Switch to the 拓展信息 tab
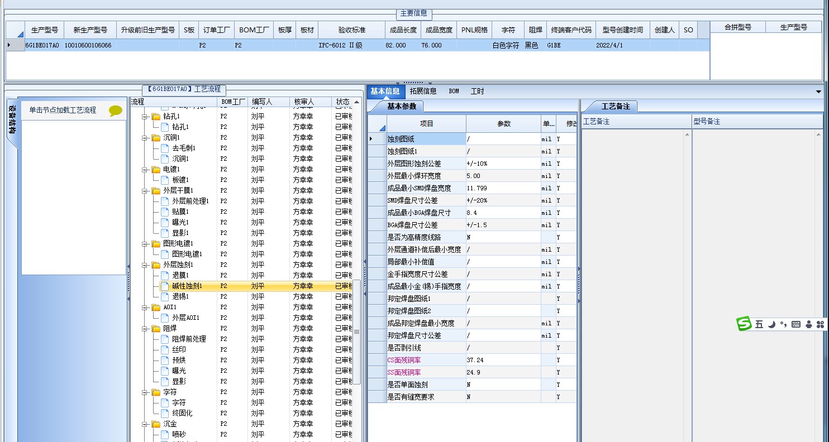The image size is (829, 442). [423, 92]
